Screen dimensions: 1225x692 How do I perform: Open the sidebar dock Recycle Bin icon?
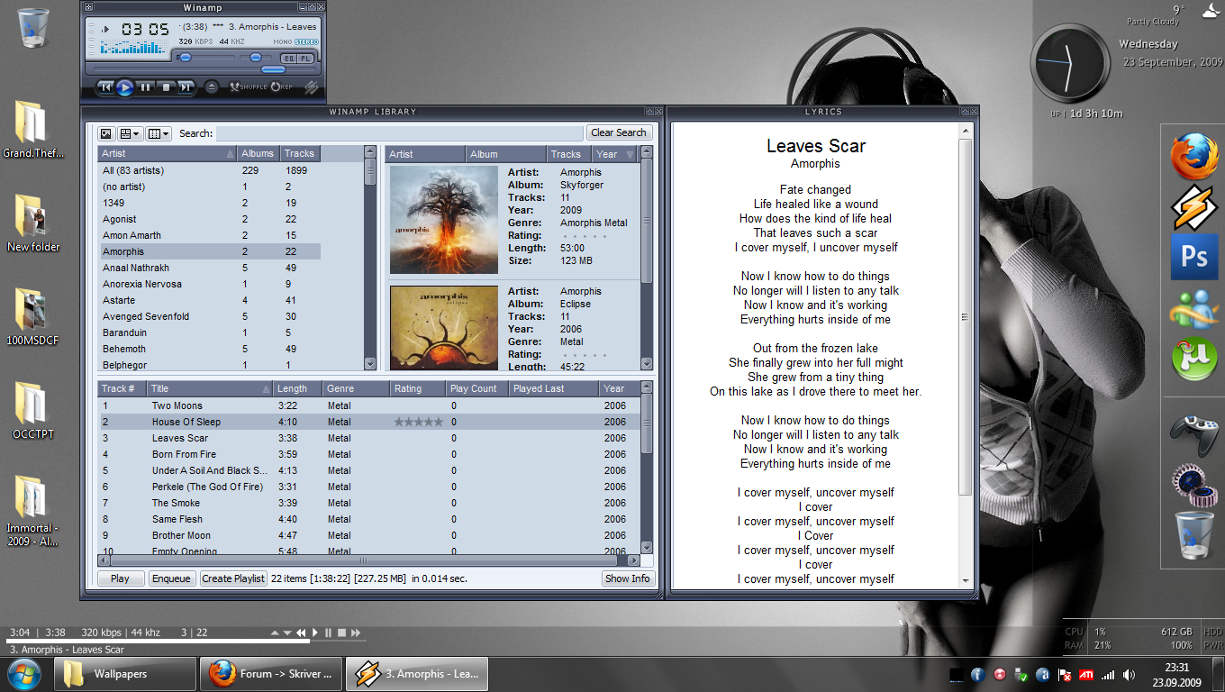[1194, 535]
